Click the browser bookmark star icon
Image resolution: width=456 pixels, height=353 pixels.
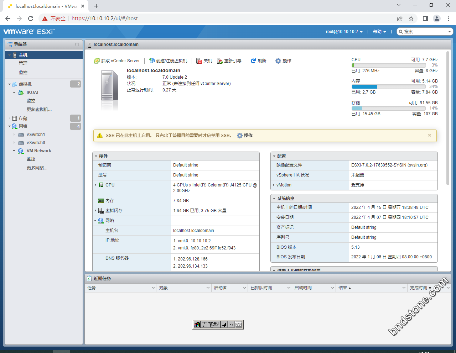coord(411,19)
